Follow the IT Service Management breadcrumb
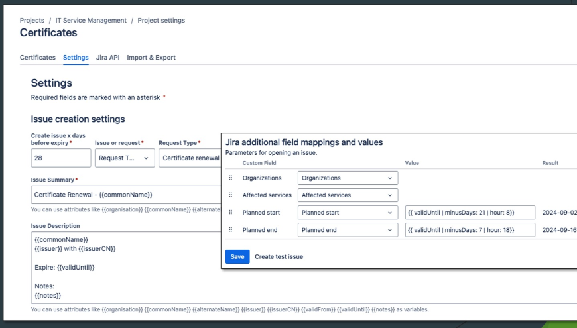This screenshot has height=328, width=577. pos(91,21)
